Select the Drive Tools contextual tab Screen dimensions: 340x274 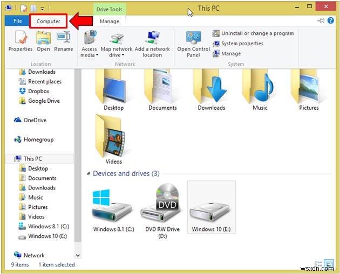point(109,9)
